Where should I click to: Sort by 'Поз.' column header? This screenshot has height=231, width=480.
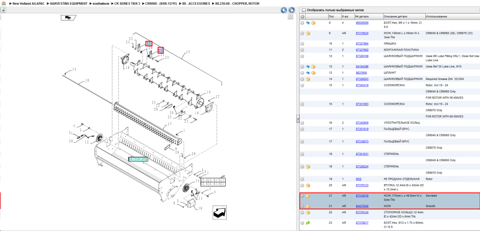pos(334,16)
